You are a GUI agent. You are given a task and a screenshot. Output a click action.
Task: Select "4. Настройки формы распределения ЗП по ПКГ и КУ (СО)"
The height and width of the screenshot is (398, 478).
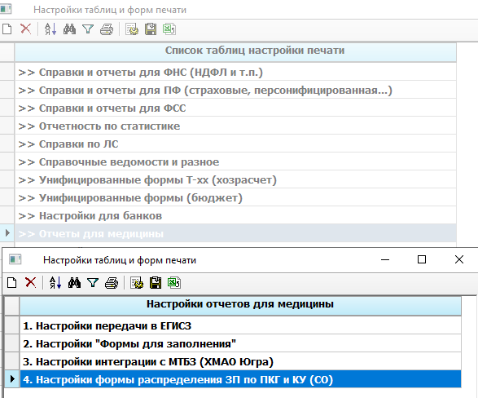(x=240, y=379)
